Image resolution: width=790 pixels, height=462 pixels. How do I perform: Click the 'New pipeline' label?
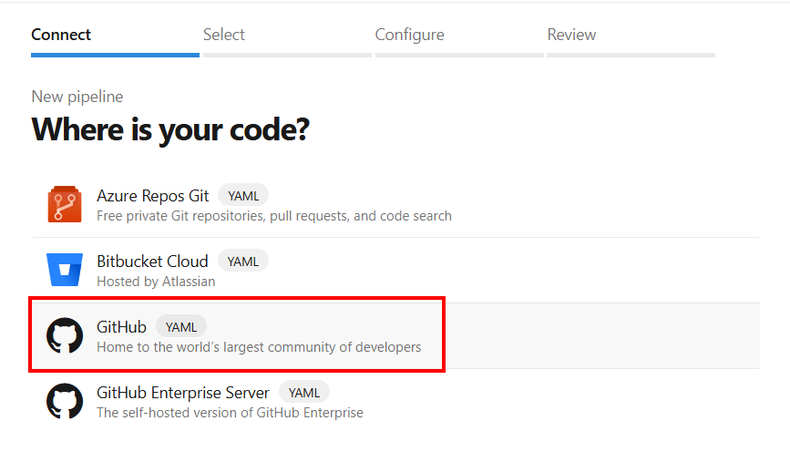tap(77, 97)
